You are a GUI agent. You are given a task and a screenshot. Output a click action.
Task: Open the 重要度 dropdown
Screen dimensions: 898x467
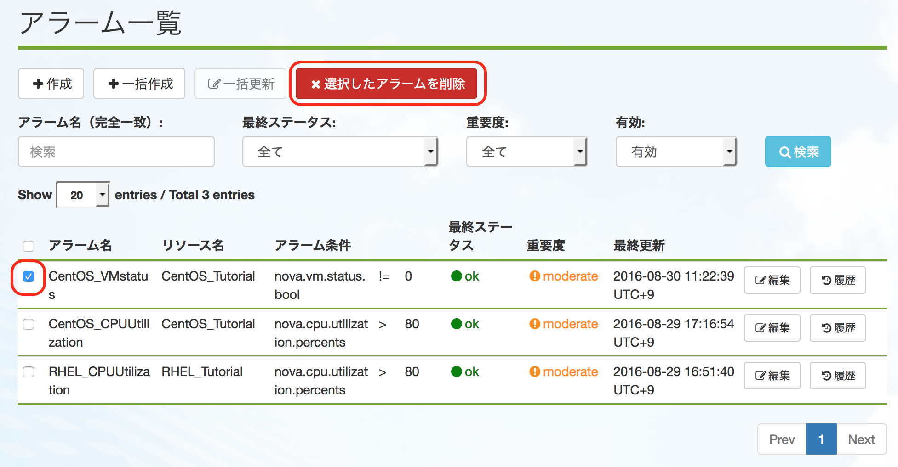pyautogui.click(x=526, y=152)
